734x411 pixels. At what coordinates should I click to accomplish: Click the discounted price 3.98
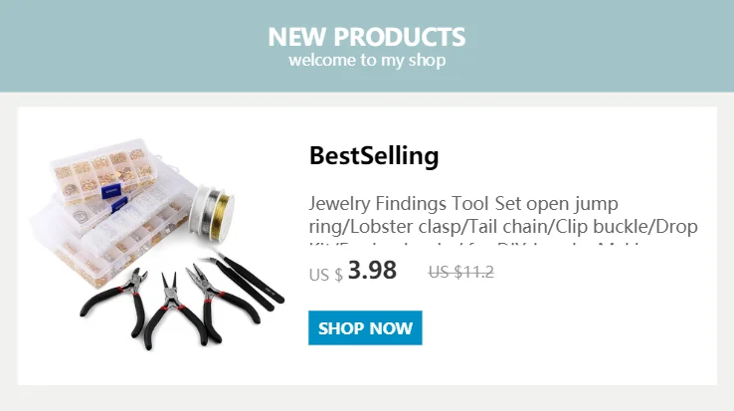pos(372,271)
